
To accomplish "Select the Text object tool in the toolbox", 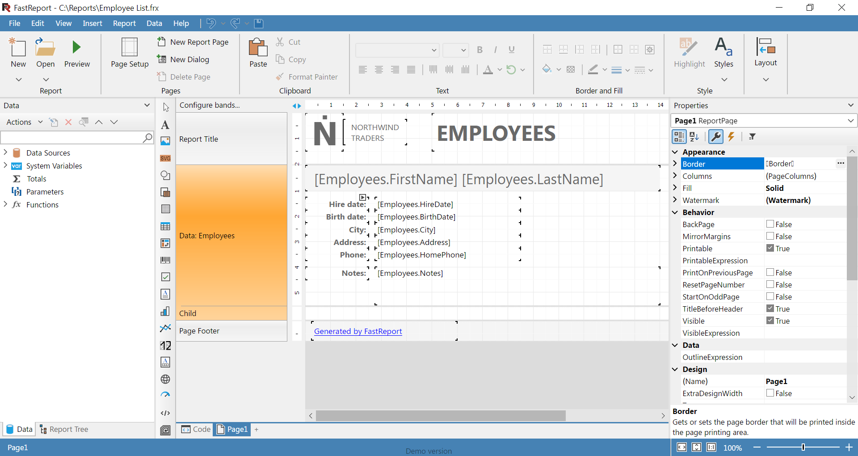I will tap(165, 125).
